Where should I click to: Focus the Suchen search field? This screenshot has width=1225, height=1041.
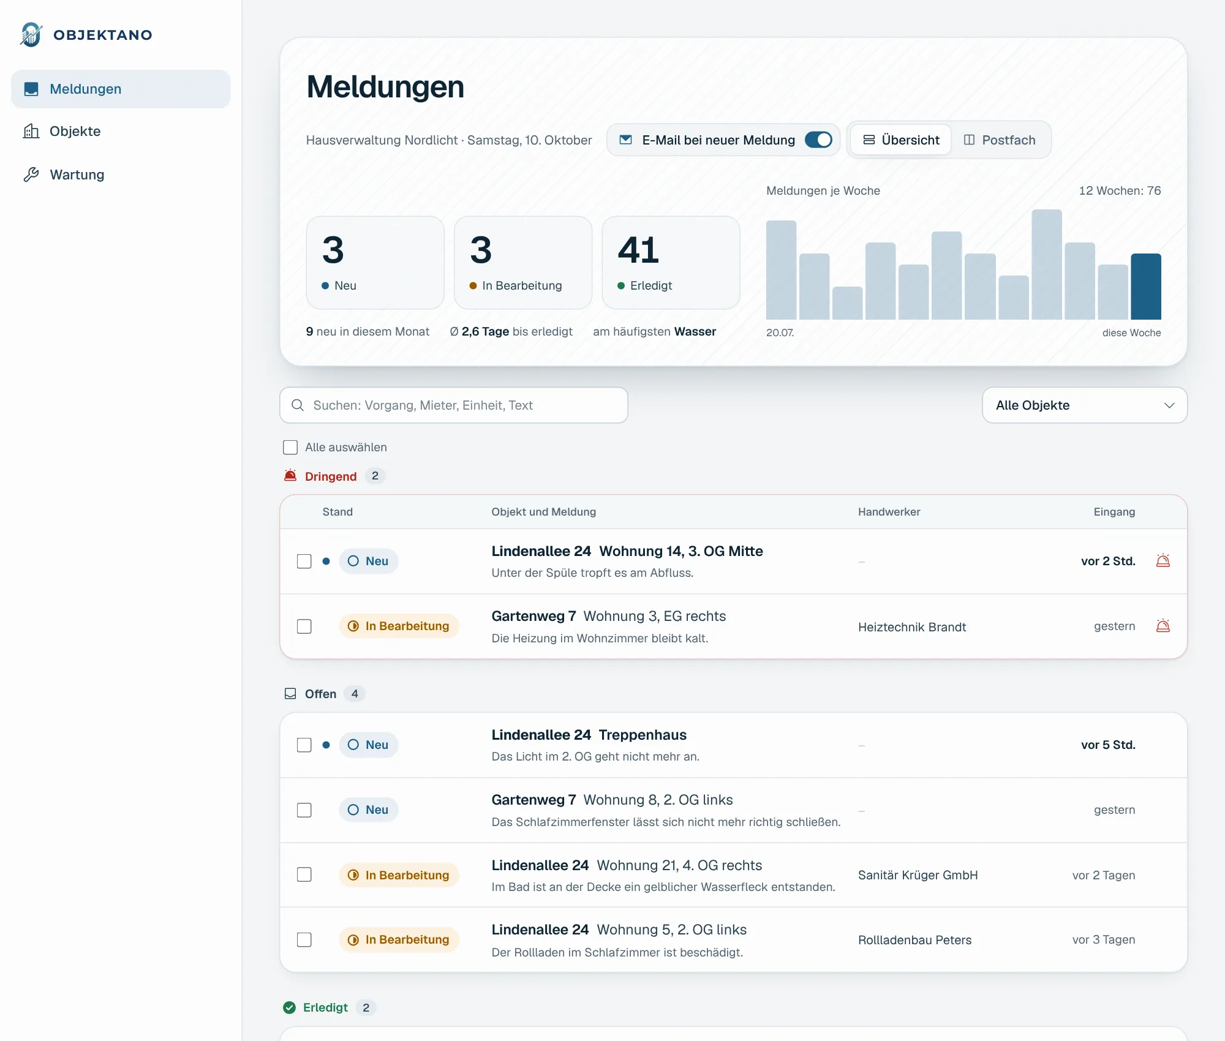tap(454, 405)
